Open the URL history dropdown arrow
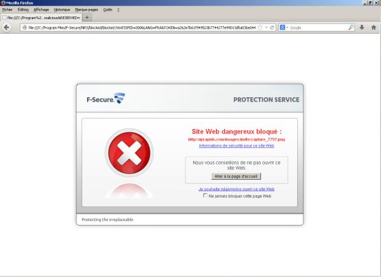 click(x=267, y=27)
